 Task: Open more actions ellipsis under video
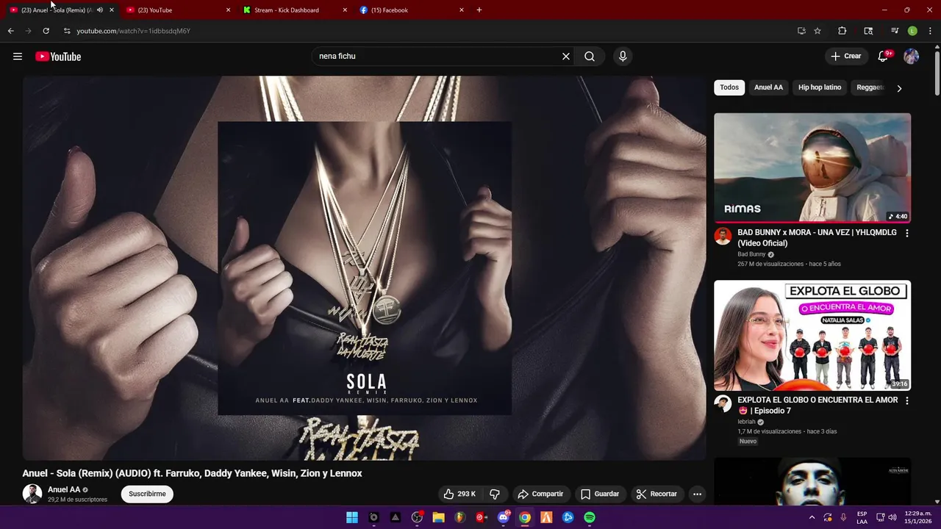(x=697, y=494)
